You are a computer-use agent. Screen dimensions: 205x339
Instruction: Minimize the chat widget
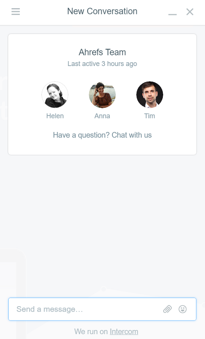172,14
